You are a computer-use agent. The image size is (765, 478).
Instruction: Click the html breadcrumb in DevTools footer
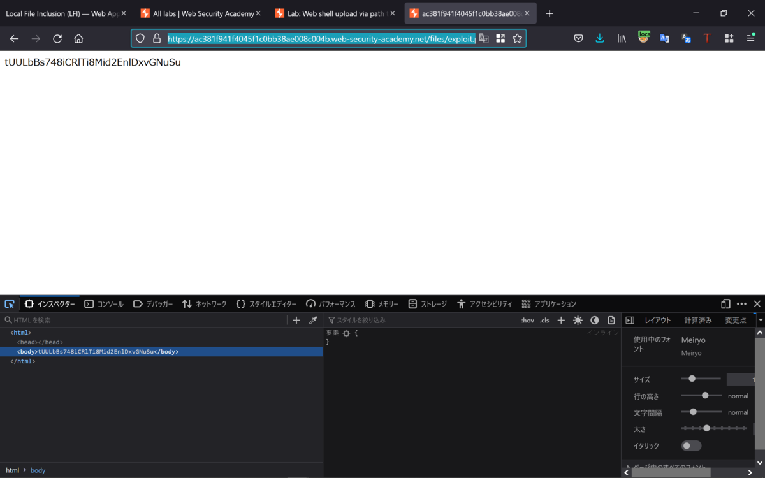pyautogui.click(x=13, y=470)
